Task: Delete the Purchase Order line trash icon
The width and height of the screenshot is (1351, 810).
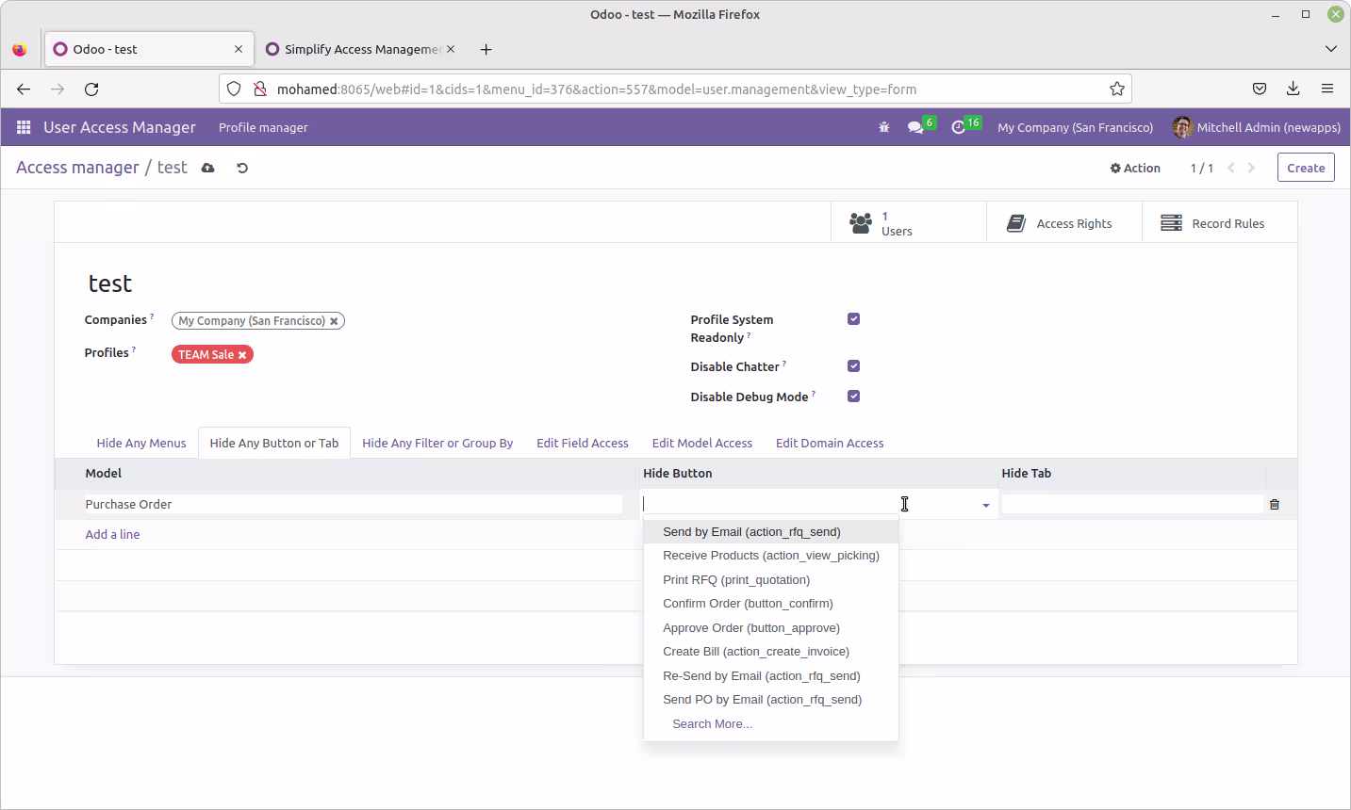Action: click(1275, 504)
